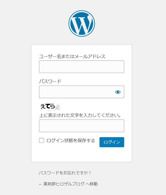
Task: Click the ユーザー名またはメールアドレス label
Action: 72,56
